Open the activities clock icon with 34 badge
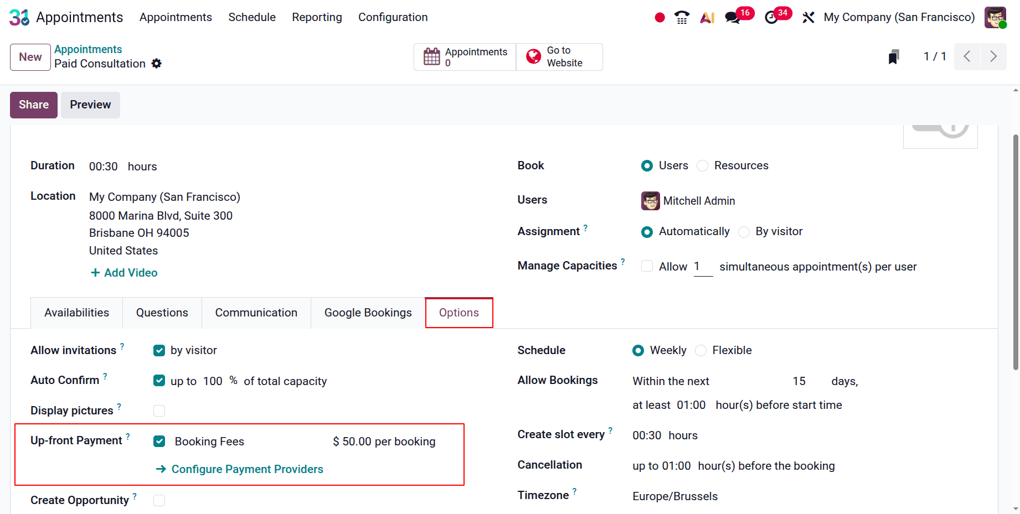The width and height of the screenshot is (1020, 514). pos(771,18)
